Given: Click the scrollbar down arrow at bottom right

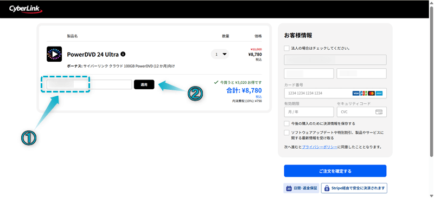Looking at the screenshot, I should (x=431, y=195).
